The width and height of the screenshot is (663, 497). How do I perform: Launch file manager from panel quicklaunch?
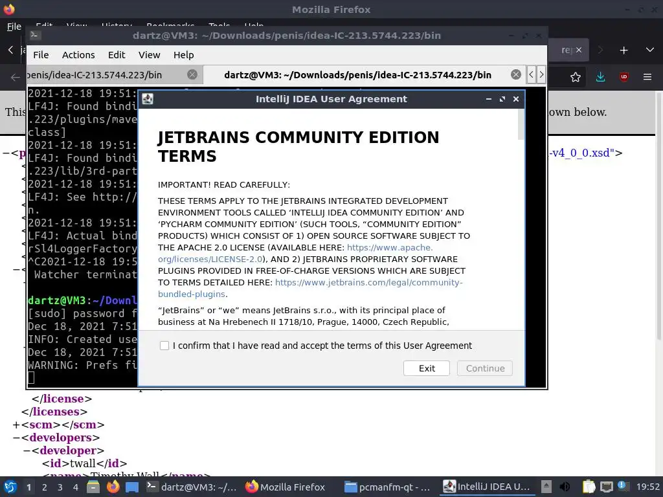click(x=93, y=487)
